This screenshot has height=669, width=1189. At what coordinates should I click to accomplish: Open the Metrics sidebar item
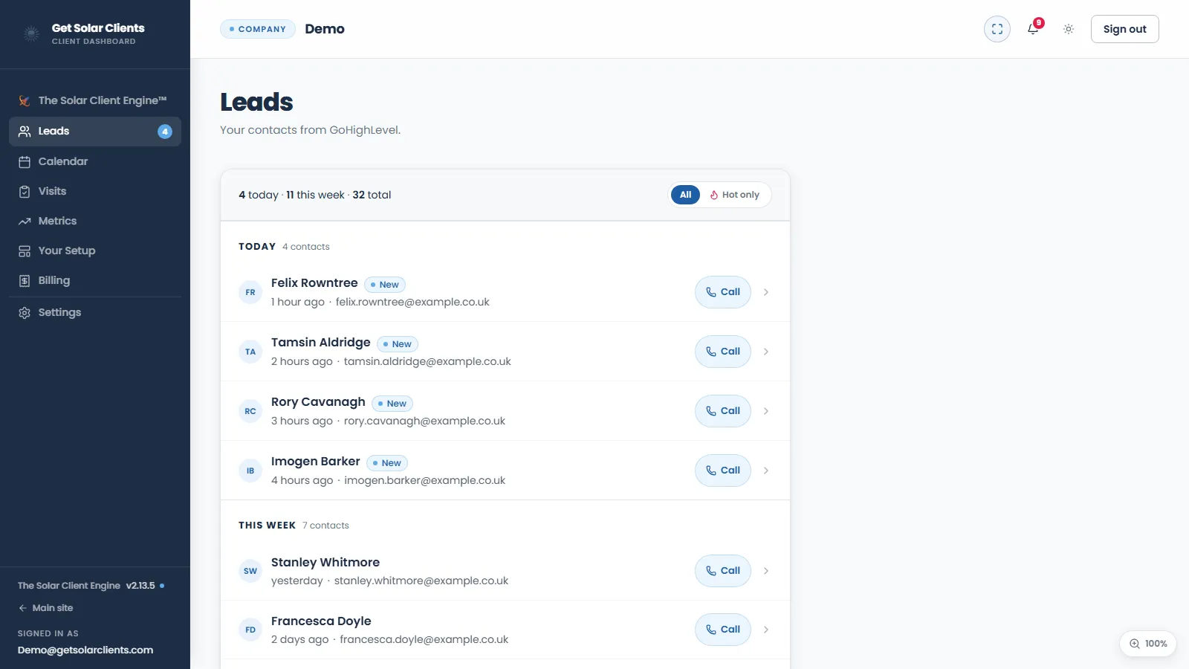coord(95,221)
